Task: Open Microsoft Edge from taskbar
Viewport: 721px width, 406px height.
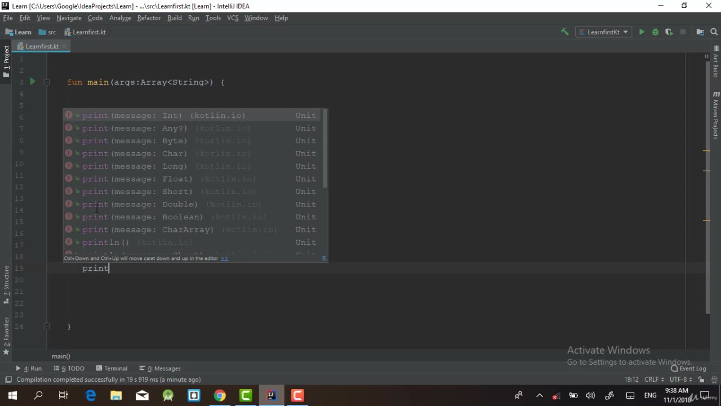Action: coord(90,396)
